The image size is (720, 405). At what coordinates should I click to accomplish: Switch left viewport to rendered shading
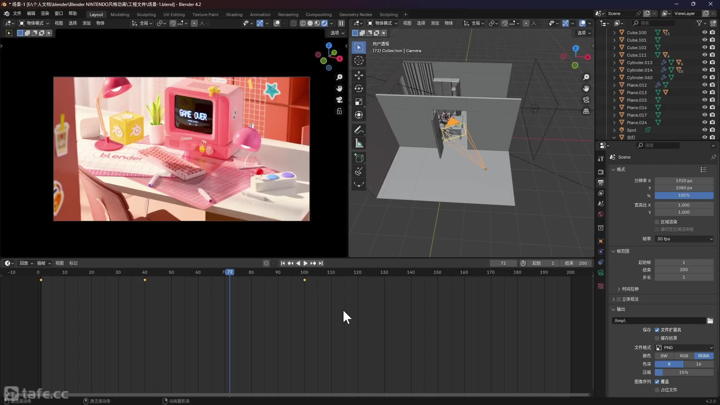[324, 23]
